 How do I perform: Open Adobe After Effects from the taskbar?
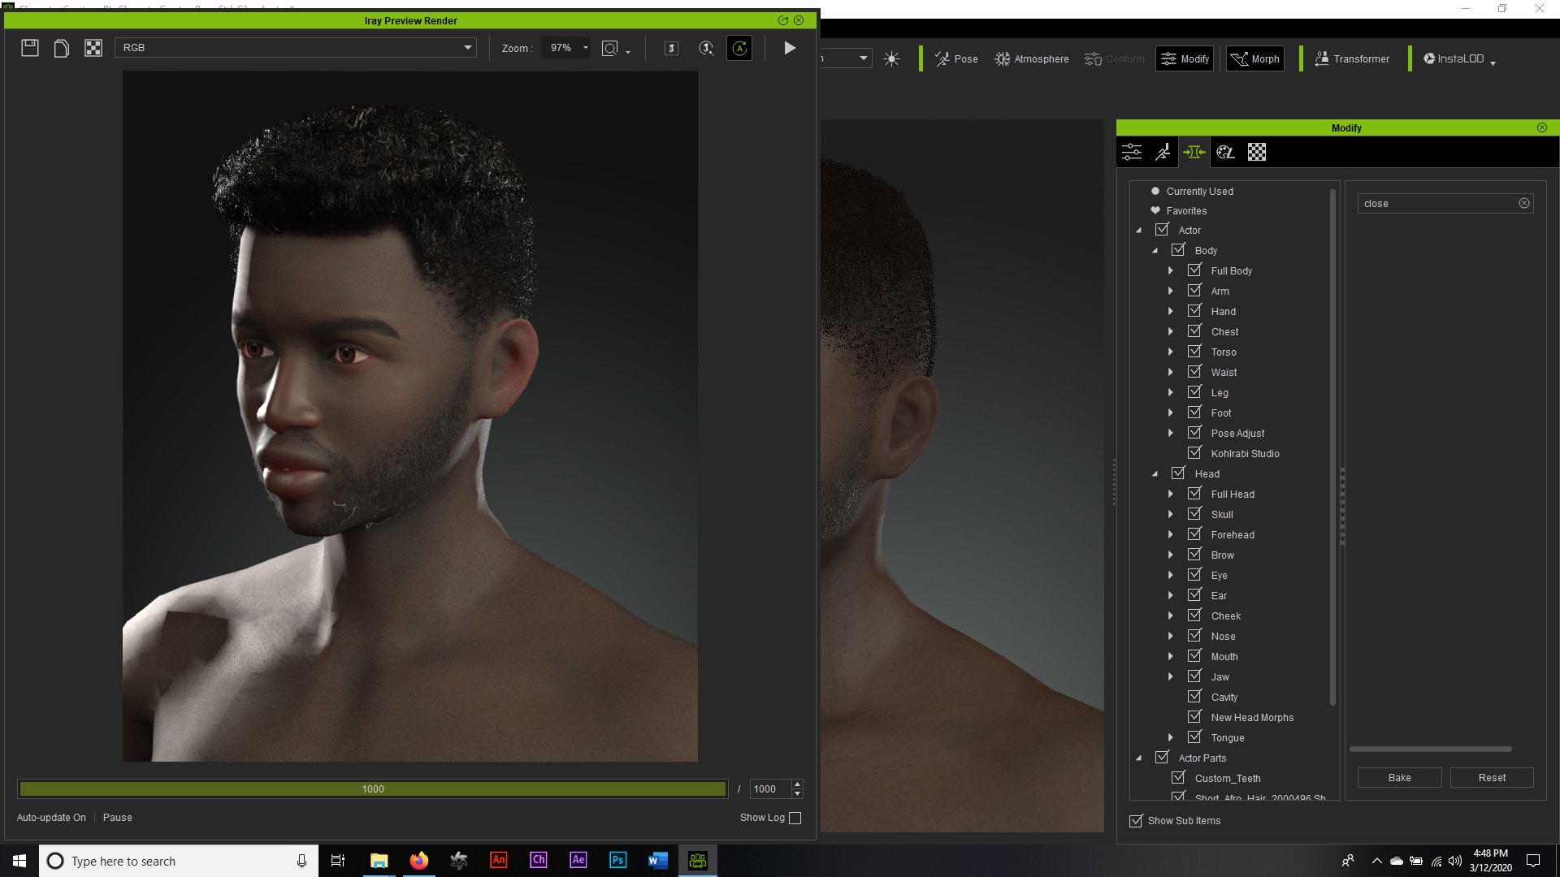(578, 861)
